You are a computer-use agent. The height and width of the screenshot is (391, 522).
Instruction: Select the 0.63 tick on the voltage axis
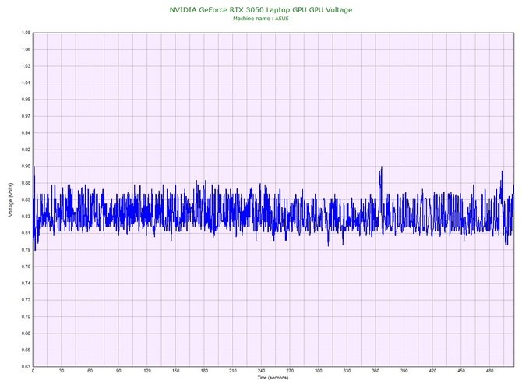[x=26, y=366]
